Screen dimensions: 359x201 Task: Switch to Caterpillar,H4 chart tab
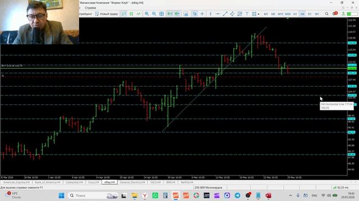point(74,183)
